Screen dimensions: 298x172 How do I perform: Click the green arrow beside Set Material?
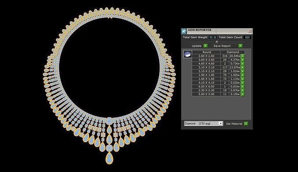(246, 124)
